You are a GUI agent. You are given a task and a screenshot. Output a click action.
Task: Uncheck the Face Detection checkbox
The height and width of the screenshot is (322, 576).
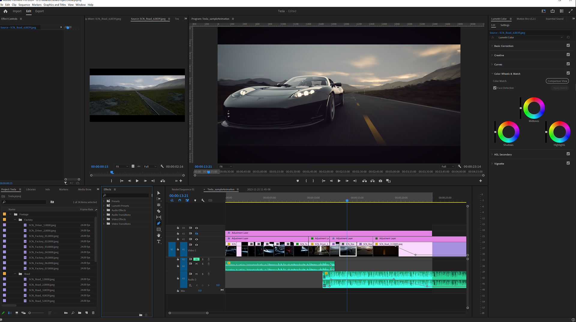click(x=495, y=88)
